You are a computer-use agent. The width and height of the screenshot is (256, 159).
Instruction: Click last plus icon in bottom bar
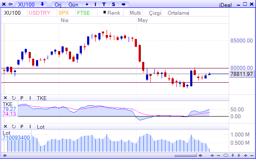tap(246, 156)
